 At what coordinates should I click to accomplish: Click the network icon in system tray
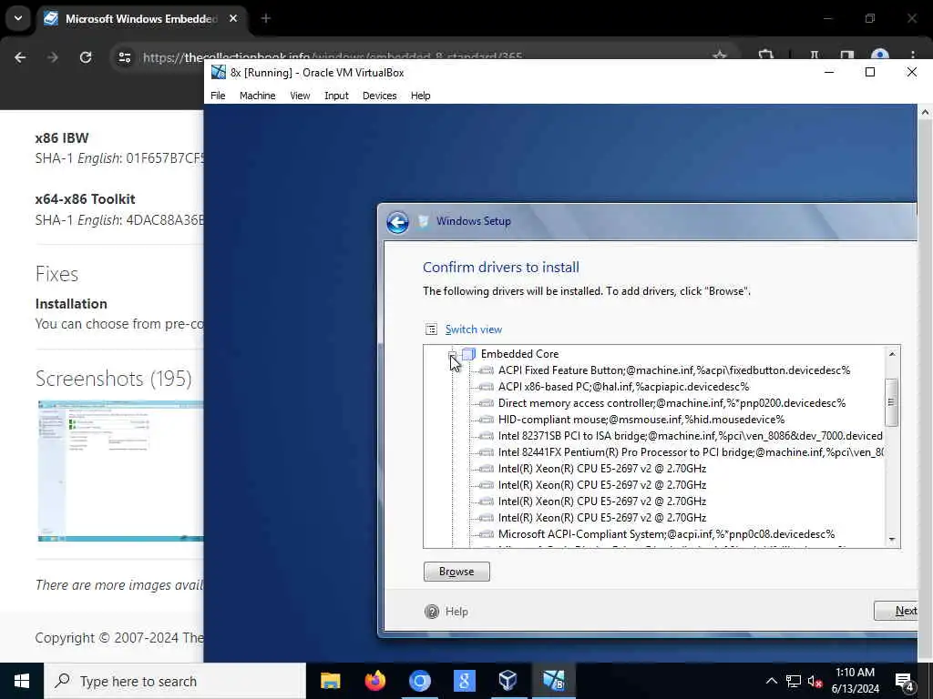tap(794, 681)
